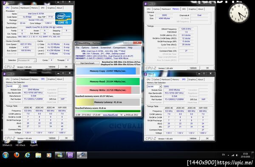Click the MaxxMEM title bar icon
This screenshot has height=167, width=255.
coord(76,43)
